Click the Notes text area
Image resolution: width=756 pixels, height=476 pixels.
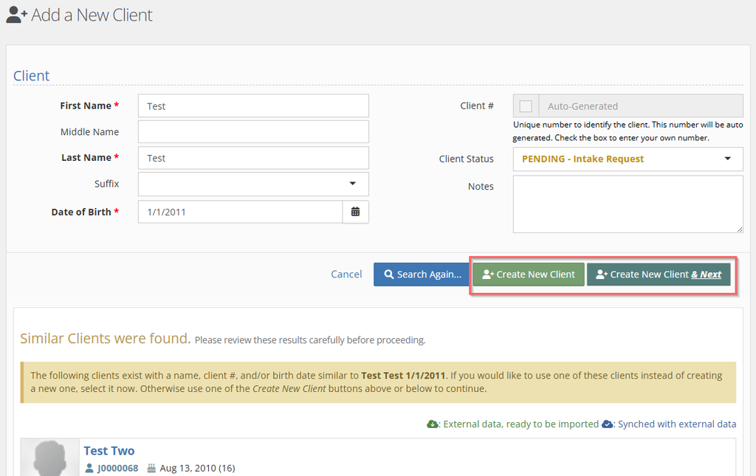tap(628, 204)
